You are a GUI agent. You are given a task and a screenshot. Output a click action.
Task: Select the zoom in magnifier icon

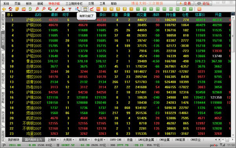coord(37,9)
